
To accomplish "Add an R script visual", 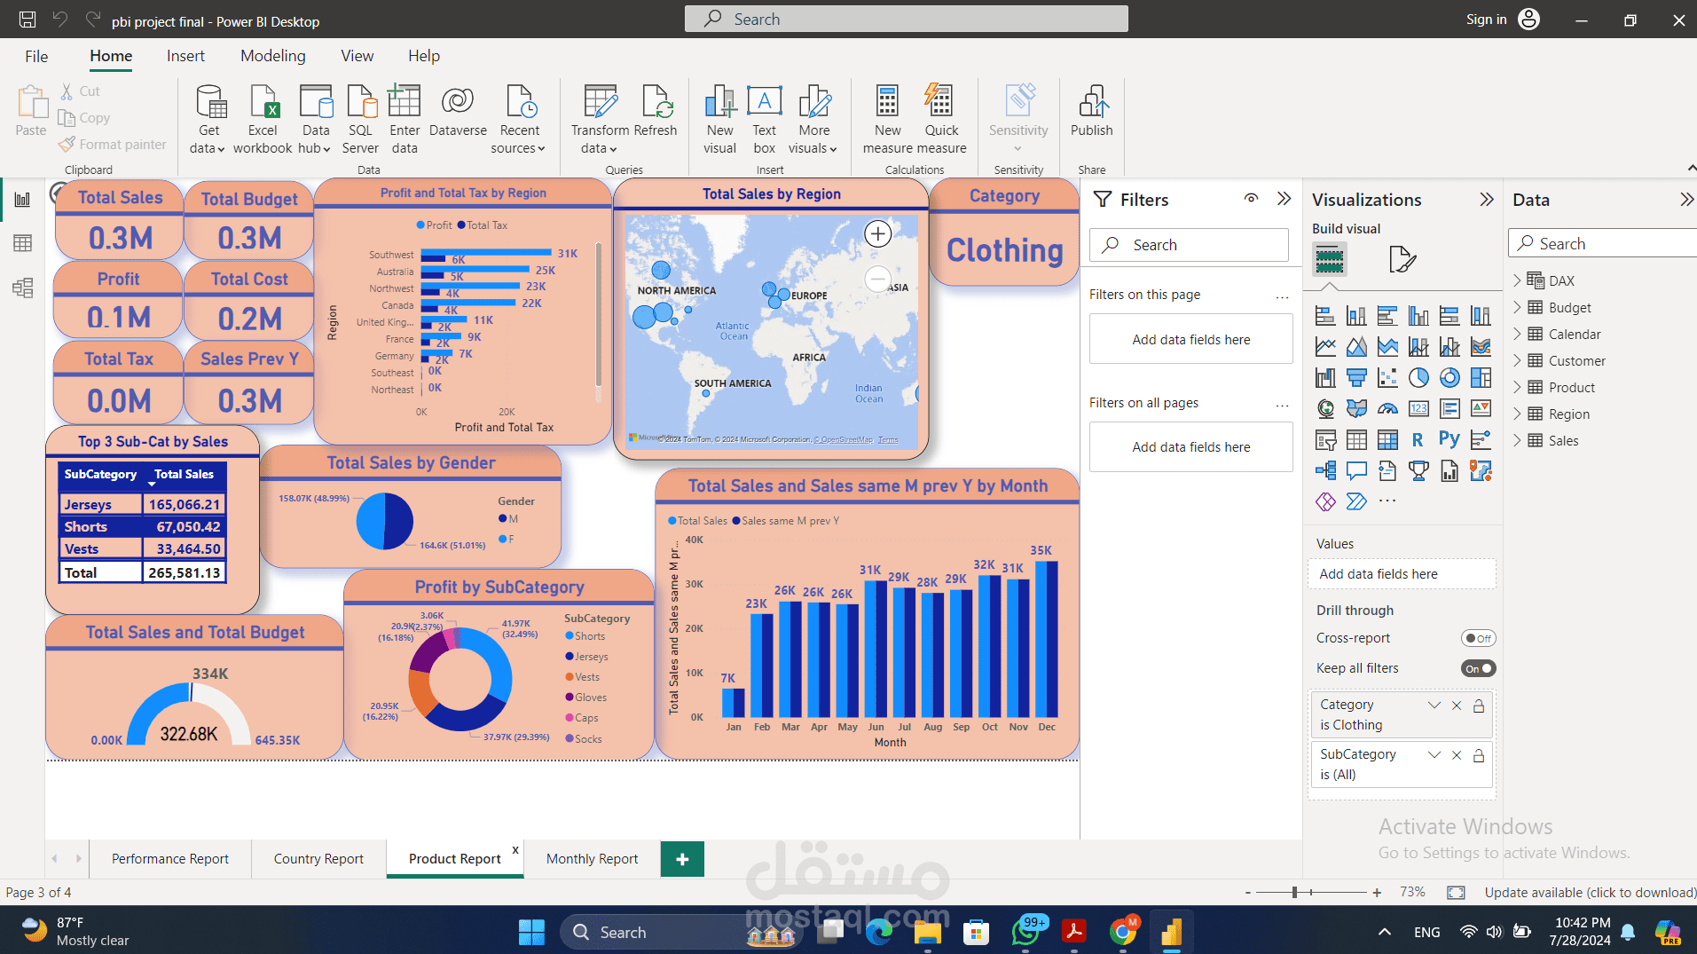I will tap(1418, 438).
